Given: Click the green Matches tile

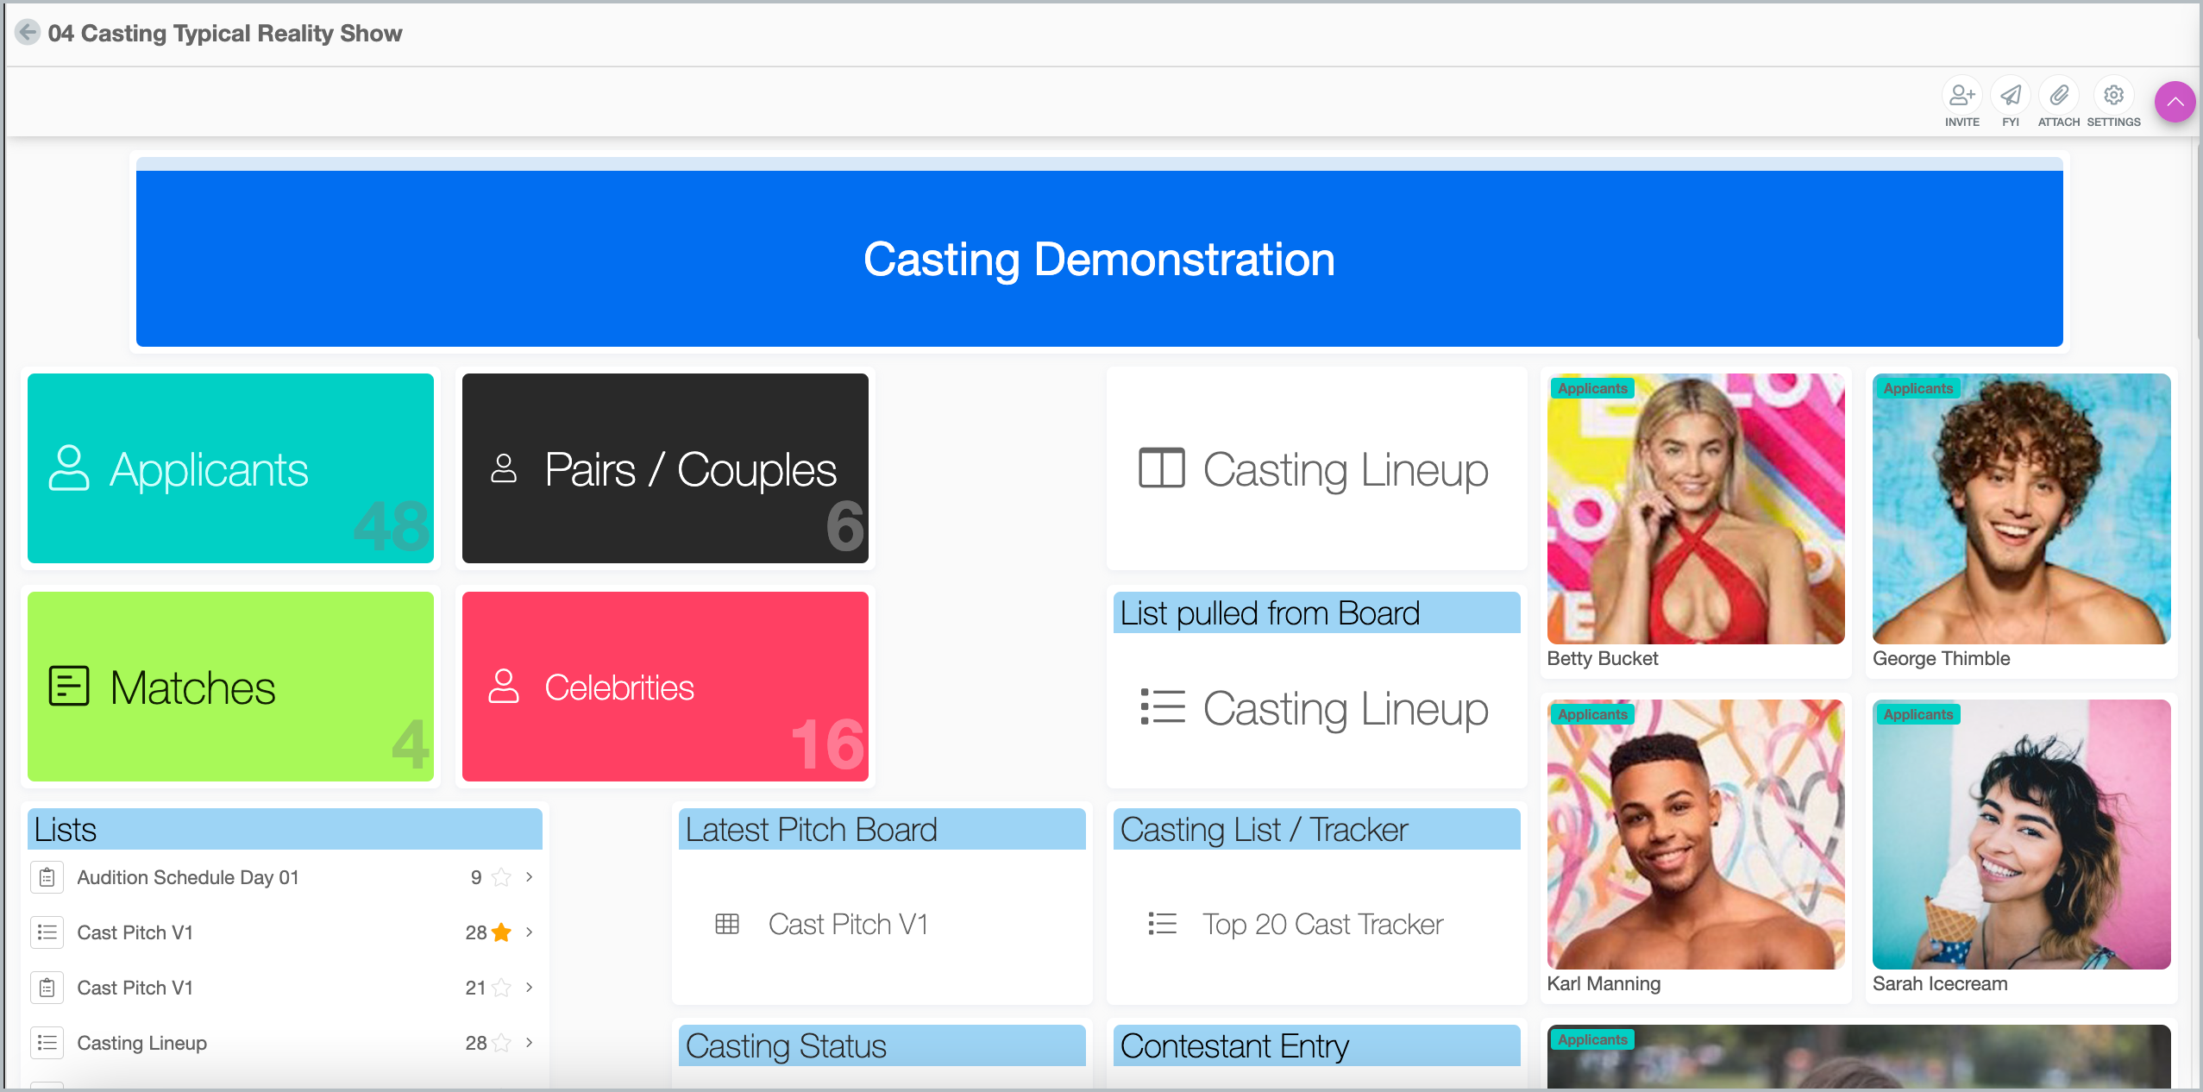Looking at the screenshot, I should [x=230, y=687].
